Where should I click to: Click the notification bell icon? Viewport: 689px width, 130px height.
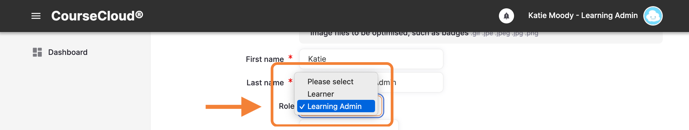coord(506,16)
